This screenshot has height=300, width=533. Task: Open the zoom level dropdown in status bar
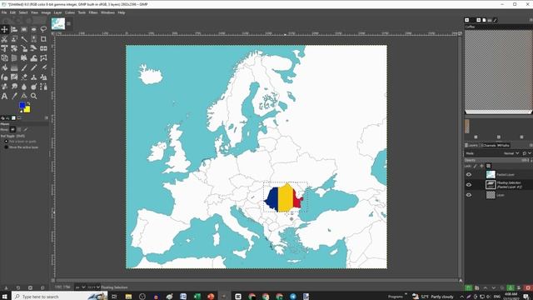point(94,287)
